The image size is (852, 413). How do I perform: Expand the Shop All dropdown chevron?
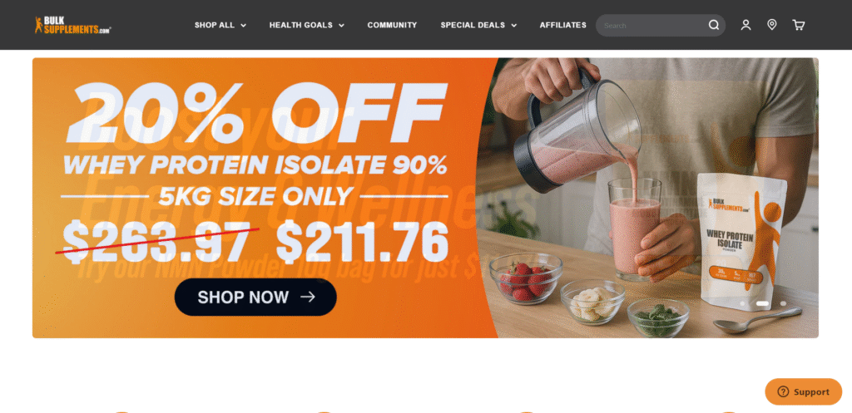[x=244, y=26]
